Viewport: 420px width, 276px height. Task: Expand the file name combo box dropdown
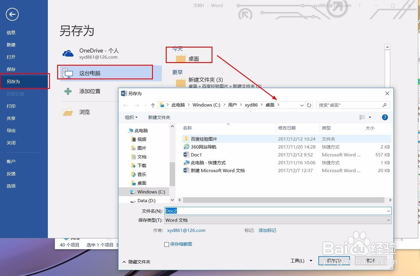click(x=388, y=211)
